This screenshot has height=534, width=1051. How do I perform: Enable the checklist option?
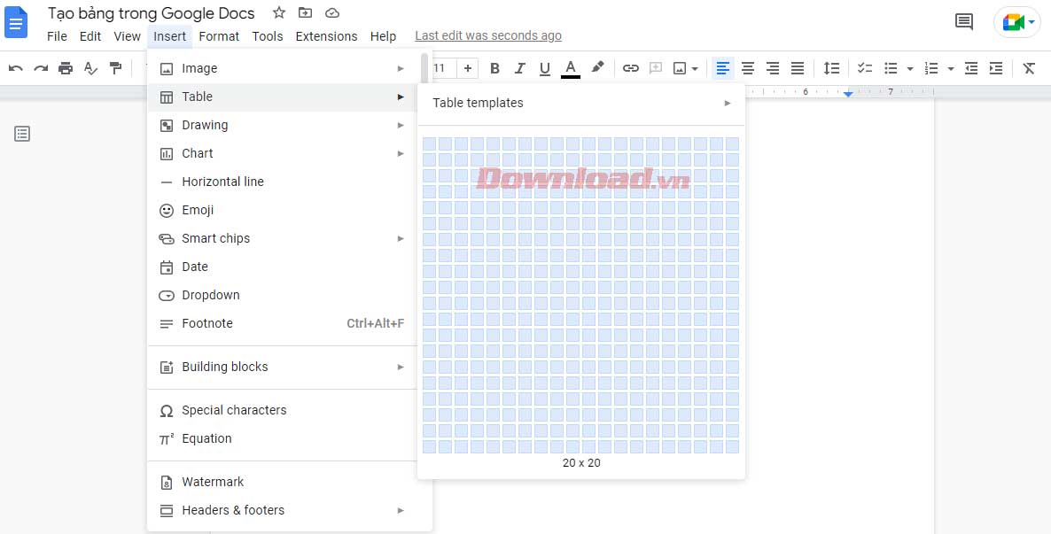[x=864, y=67]
